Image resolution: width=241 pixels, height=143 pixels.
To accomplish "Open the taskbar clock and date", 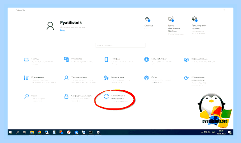I will click(x=221, y=132).
